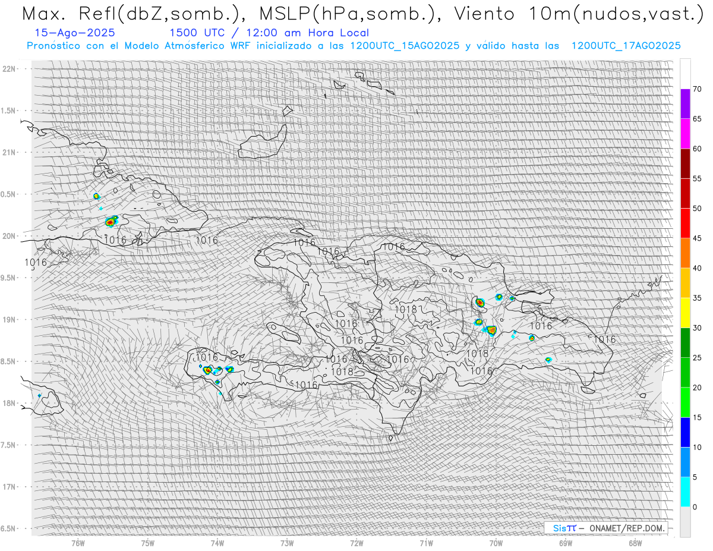
Task: Click the 'Pronóstico con el Modelo Atmosférico WRF' line
Action: [354, 46]
